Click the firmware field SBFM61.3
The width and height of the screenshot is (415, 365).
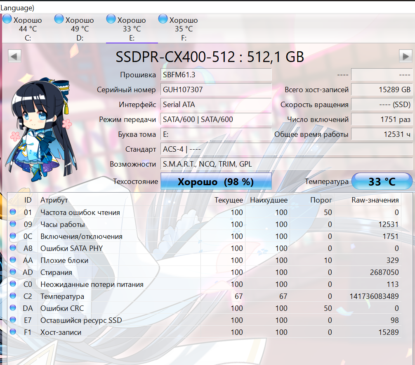click(x=216, y=75)
